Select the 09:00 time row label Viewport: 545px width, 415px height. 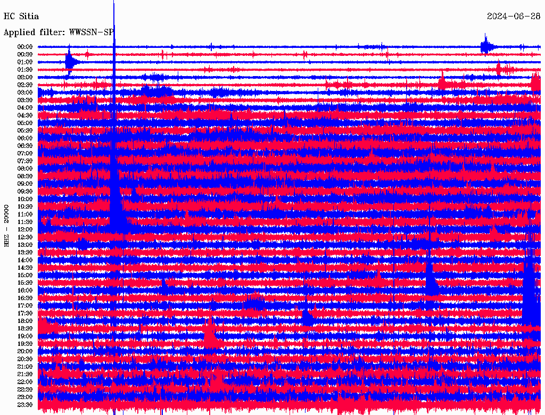[25, 184]
